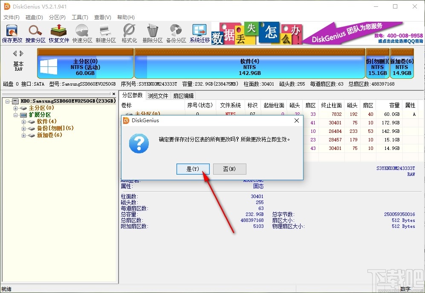Start the 系统迁移 tool
The height and width of the screenshot is (293, 425).
click(200, 34)
